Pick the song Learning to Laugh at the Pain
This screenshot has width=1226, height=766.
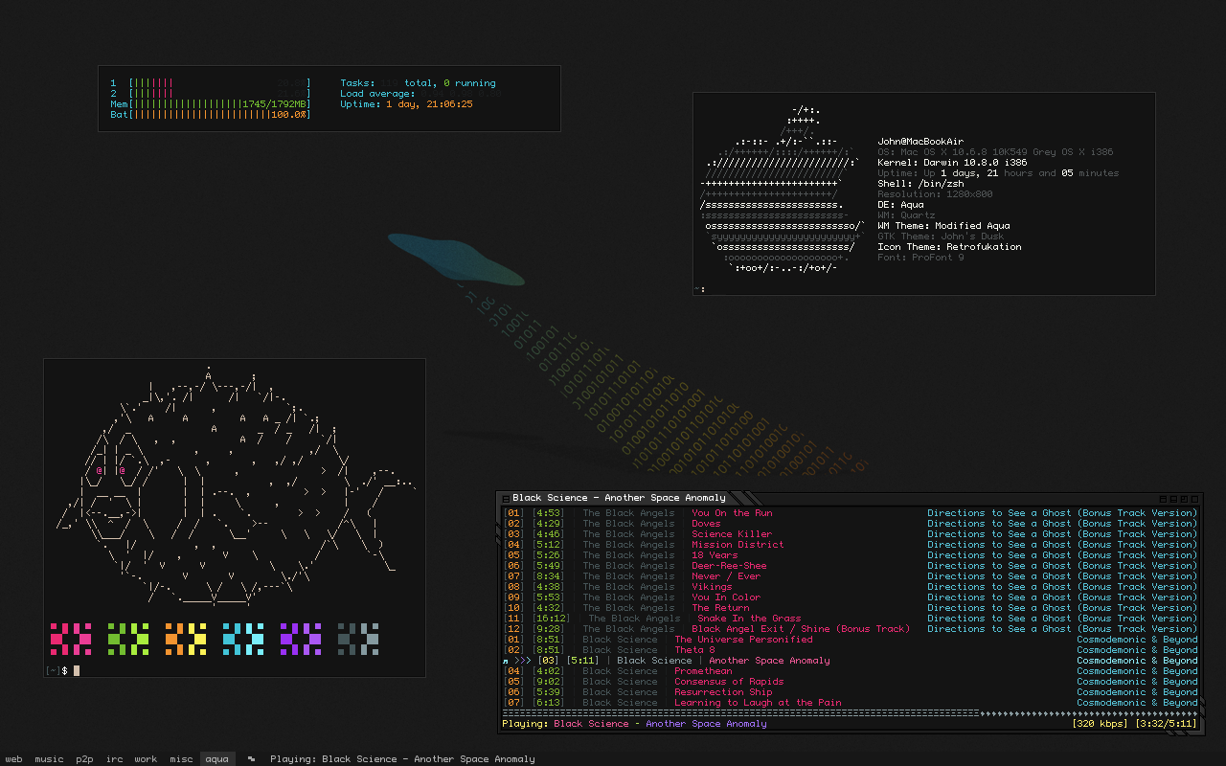[x=757, y=703]
